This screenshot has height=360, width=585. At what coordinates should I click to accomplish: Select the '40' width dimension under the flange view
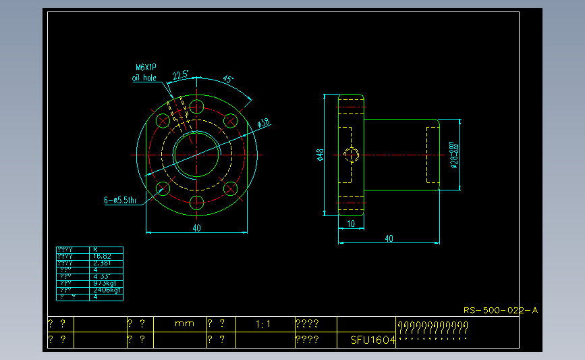[196, 228]
